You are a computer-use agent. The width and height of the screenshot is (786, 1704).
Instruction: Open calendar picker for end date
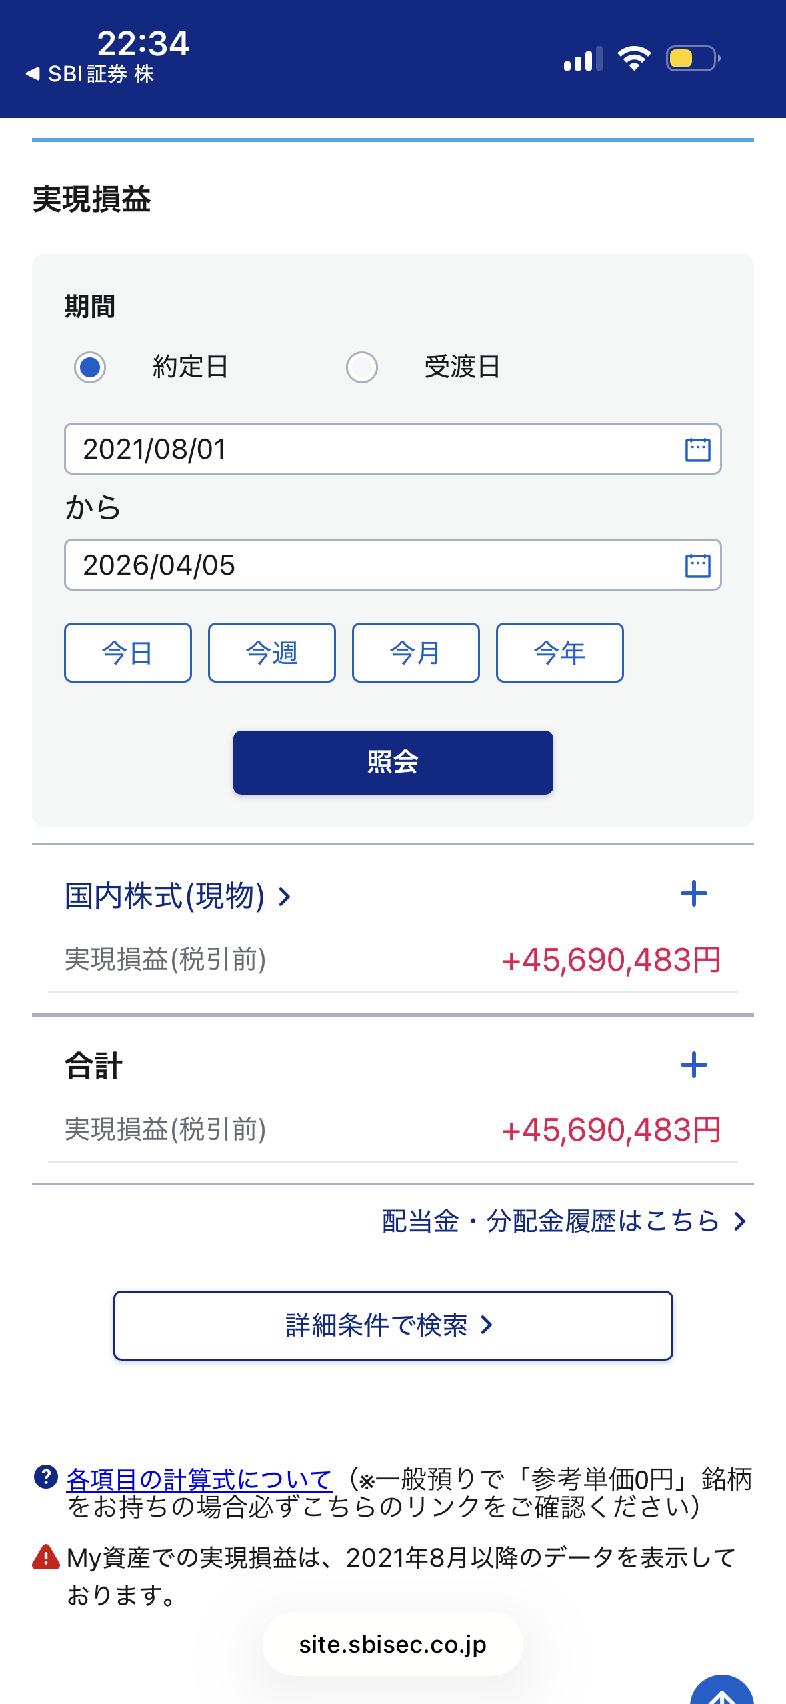click(697, 565)
